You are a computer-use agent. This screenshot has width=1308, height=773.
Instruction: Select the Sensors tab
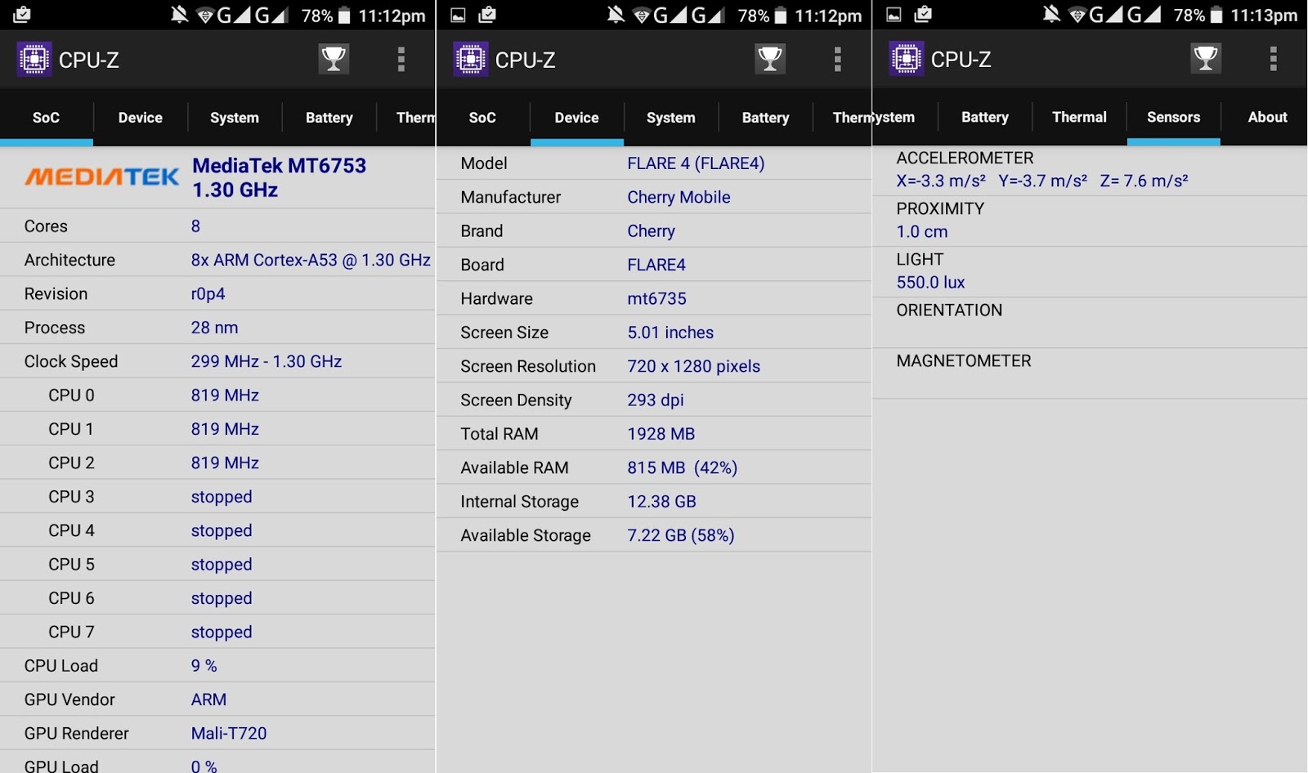pos(1174,118)
